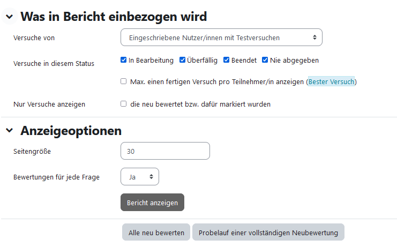Screen dimensions: 397x247
Task: Open the 'Versuche von' dropdown
Action: (221, 38)
